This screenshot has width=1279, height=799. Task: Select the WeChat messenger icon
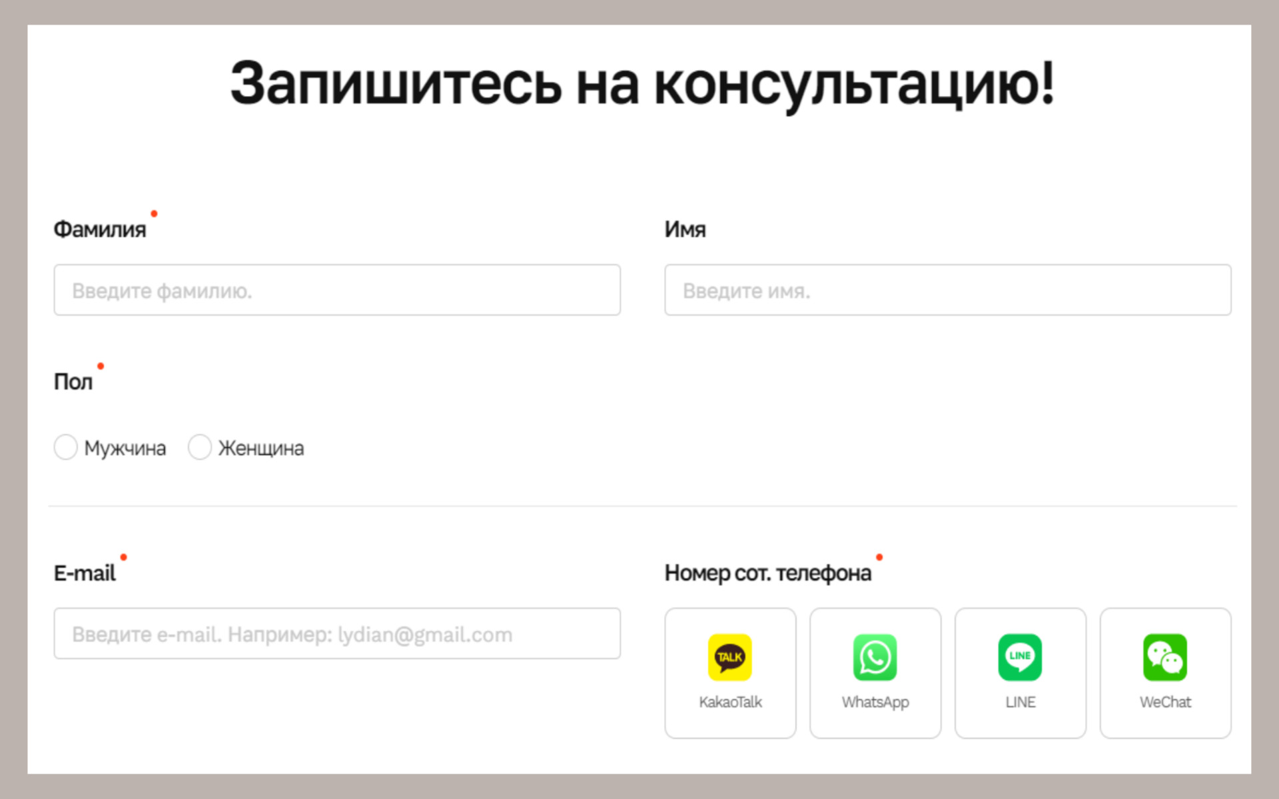1165,657
